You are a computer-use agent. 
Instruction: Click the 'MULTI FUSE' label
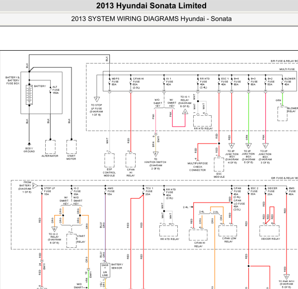coord(287,69)
